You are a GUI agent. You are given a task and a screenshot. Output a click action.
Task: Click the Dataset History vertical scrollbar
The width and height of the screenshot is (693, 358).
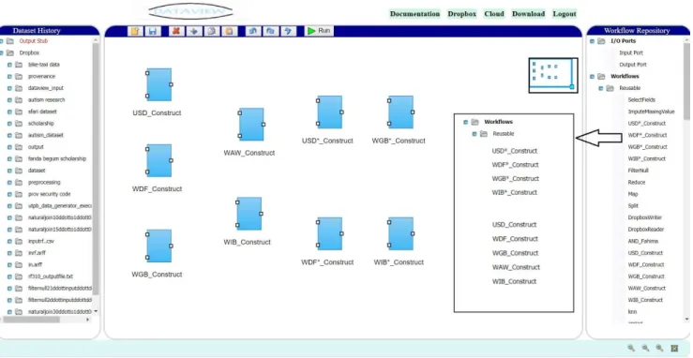click(96, 168)
